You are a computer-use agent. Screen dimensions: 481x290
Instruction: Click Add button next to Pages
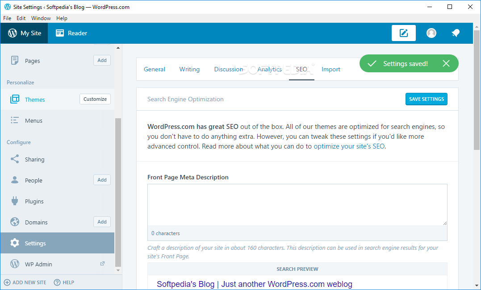[x=102, y=60]
